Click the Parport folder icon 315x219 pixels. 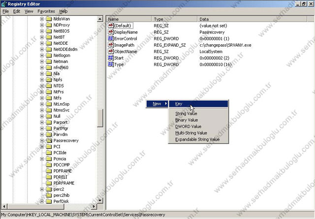(49, 122)
